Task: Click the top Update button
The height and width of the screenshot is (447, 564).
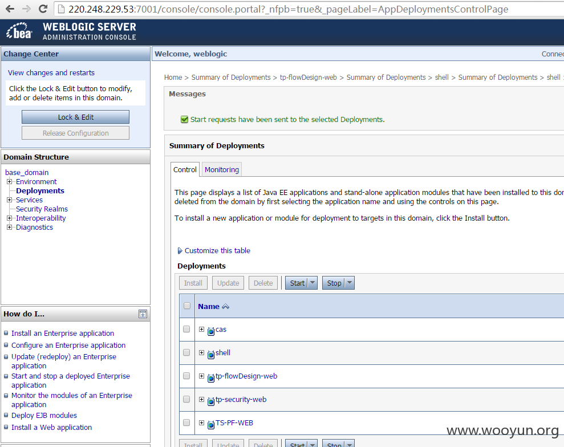Action: pos(228,283)
